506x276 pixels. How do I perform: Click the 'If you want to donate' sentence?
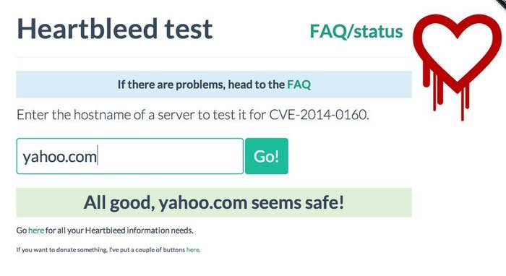point(108,249)
